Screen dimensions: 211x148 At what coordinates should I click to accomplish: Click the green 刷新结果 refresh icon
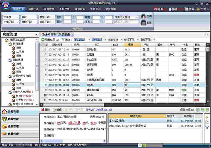click(x=43, y=40)
